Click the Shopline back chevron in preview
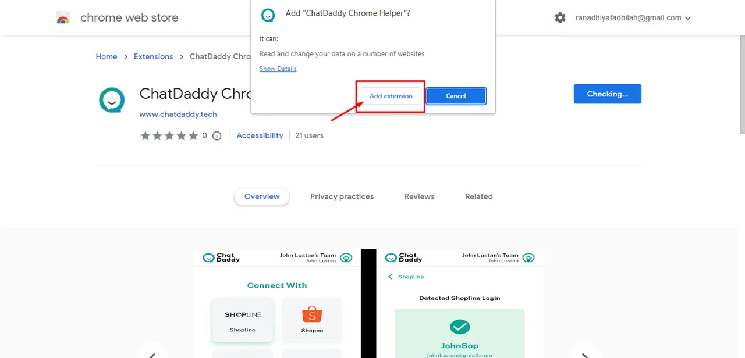This screenshot has width=745, height=358. point(391,277)
